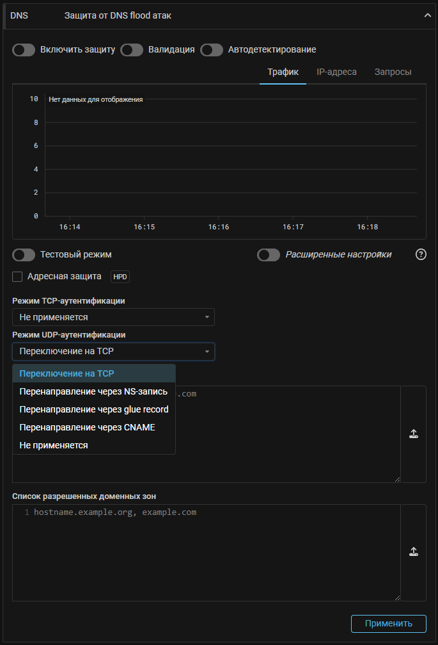Toggle the Включить защиту switch

(x=24, y=50)
